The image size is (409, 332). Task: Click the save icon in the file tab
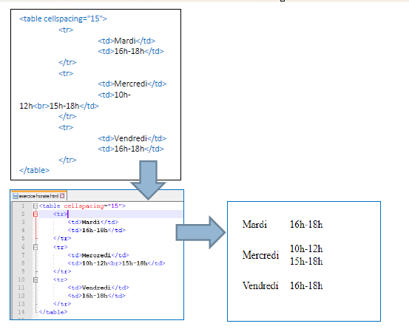coord(16,196)
